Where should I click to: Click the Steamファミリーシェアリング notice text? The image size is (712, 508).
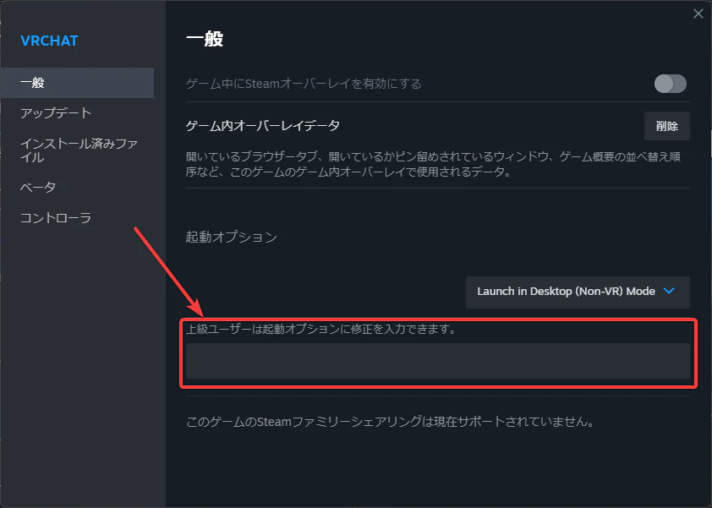click(x=391, y=422)
